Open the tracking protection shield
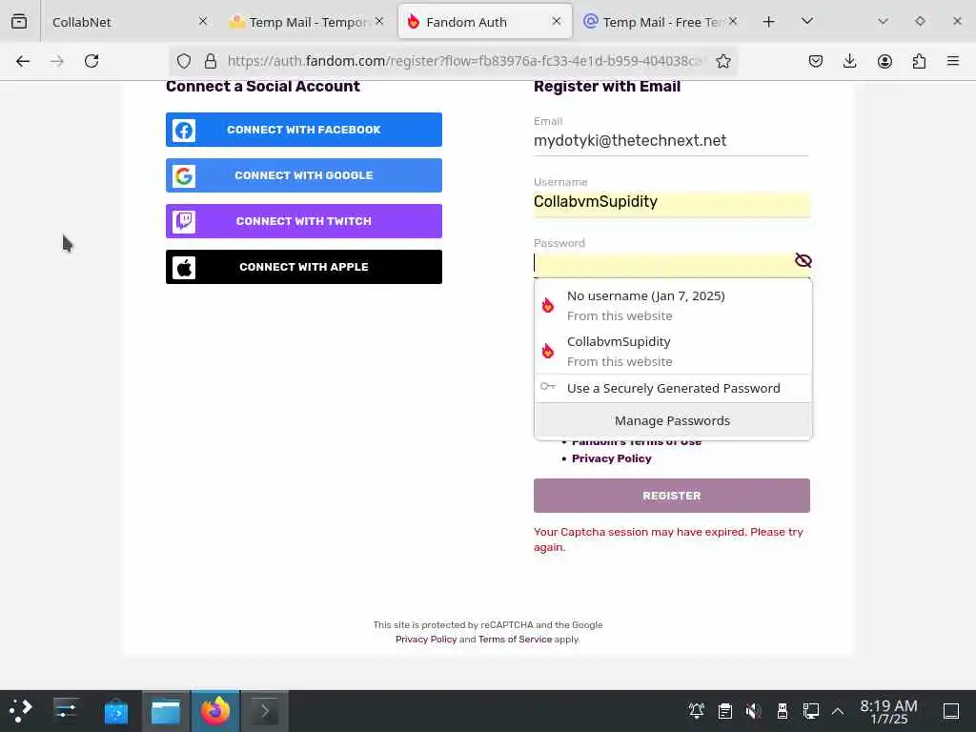Image resolution: width=976 pixels, height=732 pixels. [184, 61]
